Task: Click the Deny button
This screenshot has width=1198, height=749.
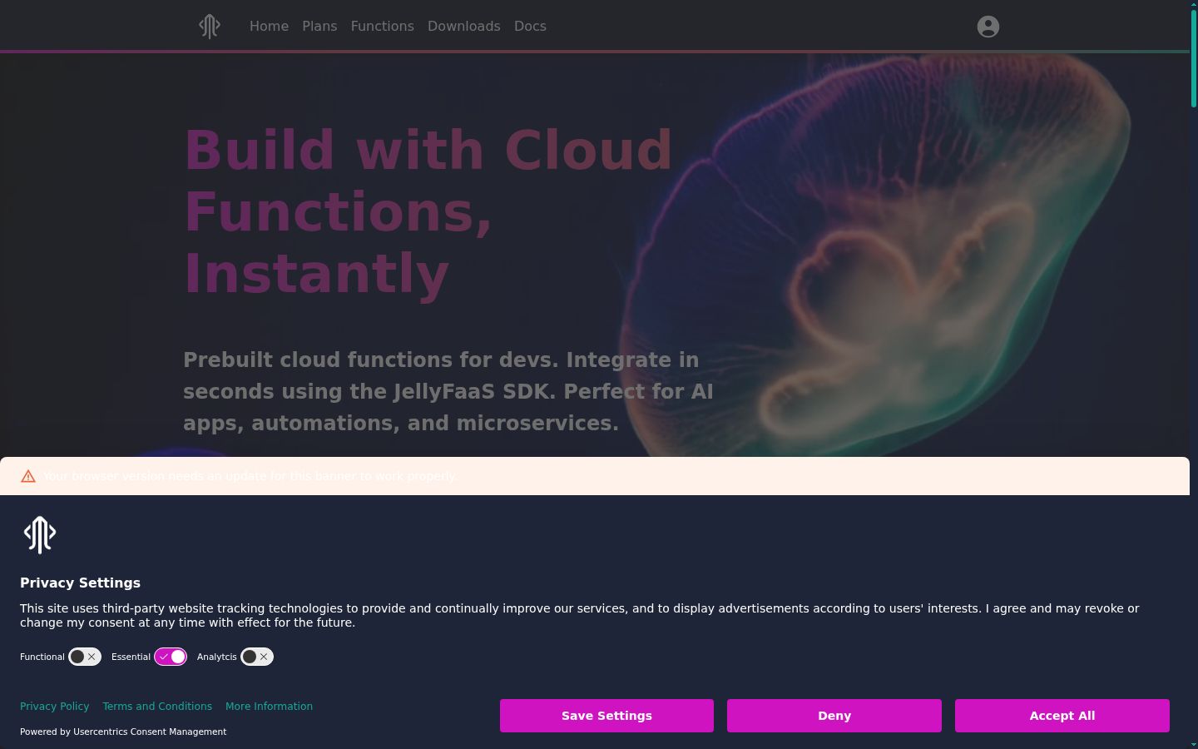Action: tap(834, 716)
